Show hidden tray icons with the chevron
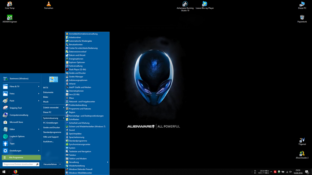The width and height of the screenshot is (312, 175). (x=271, y=172)
